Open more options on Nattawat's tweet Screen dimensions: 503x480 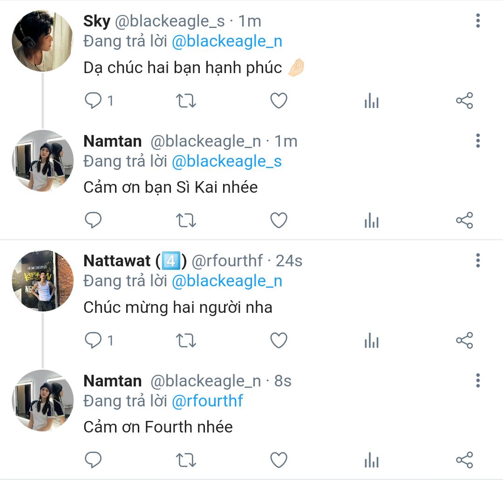(x=478, y=261)
